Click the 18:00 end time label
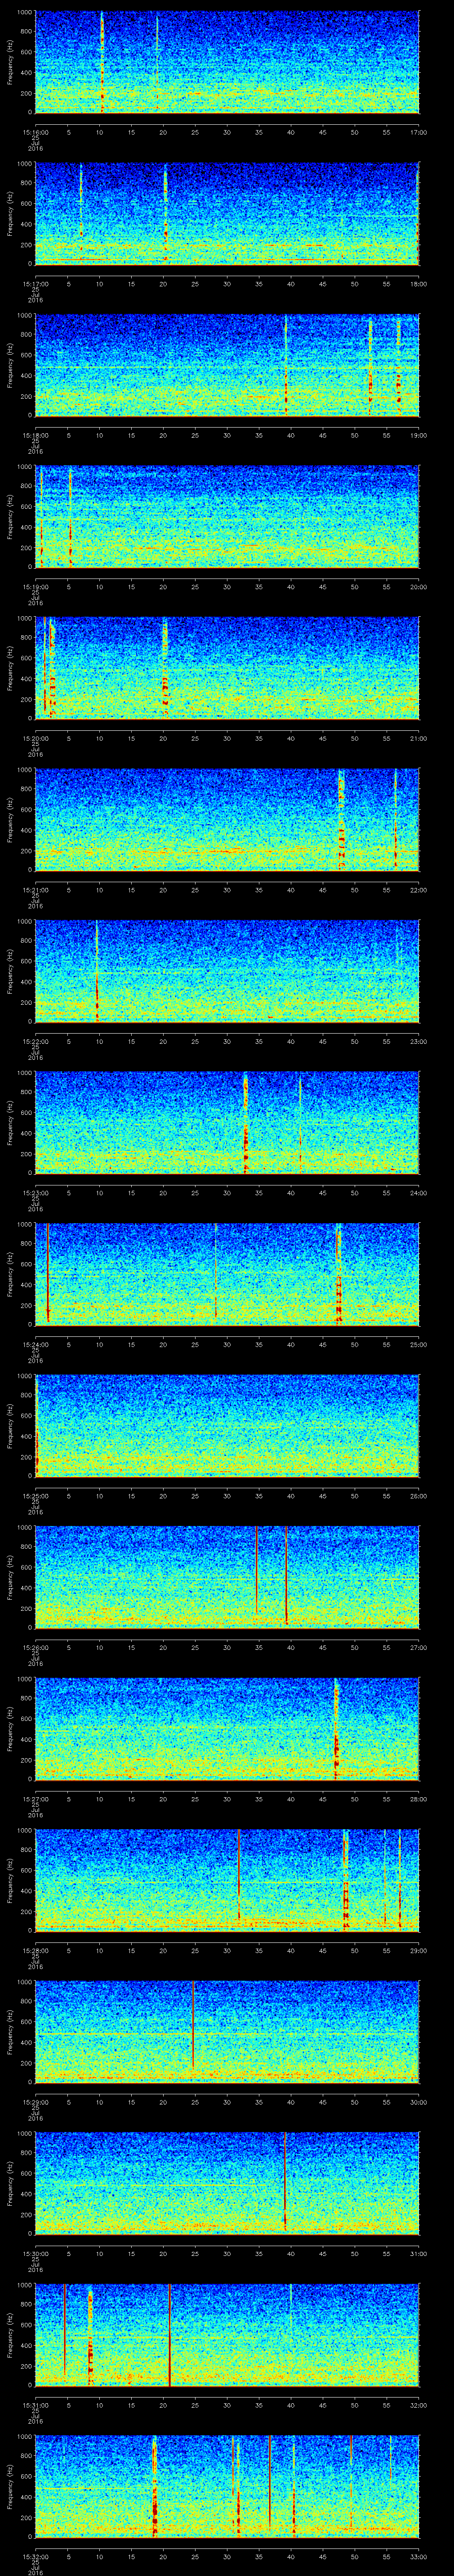 [418, 284]
